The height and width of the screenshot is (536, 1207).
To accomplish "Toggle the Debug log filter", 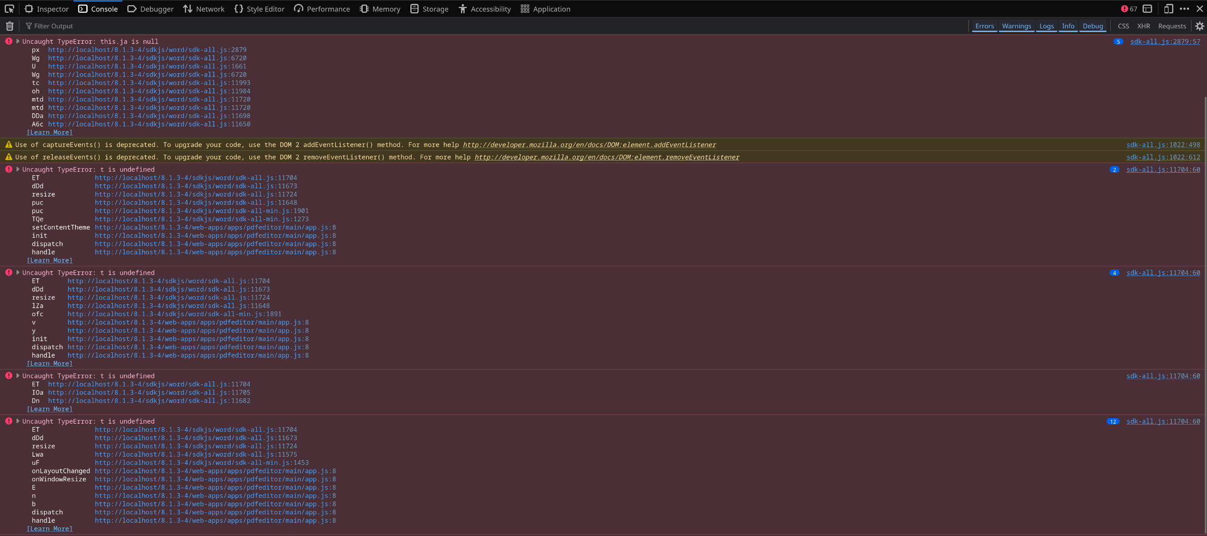I will (x=1092, y=26).
